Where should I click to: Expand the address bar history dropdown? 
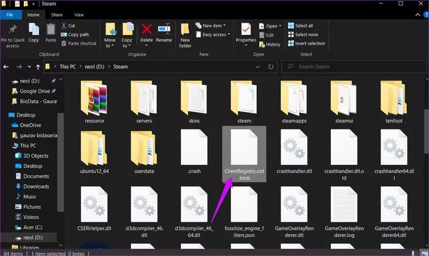pos(257,67)
